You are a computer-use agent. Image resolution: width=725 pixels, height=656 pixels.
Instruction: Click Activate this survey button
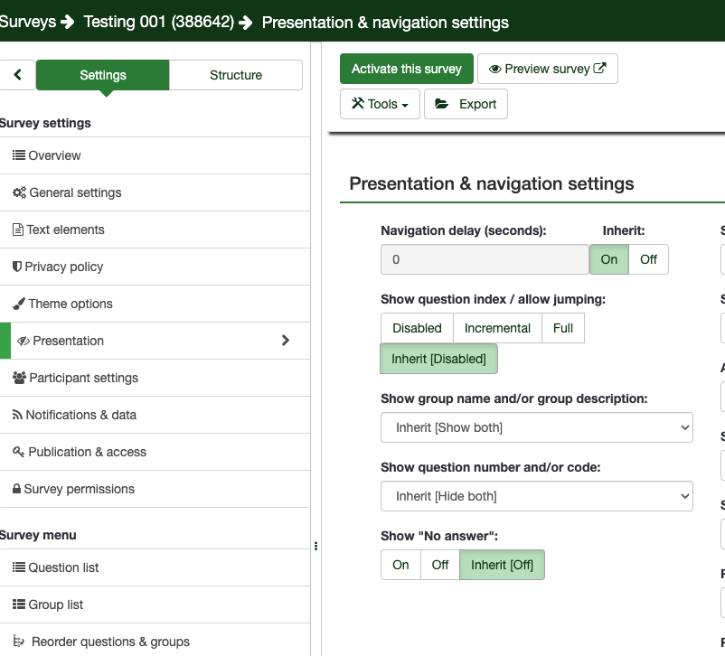pos(406,69)
